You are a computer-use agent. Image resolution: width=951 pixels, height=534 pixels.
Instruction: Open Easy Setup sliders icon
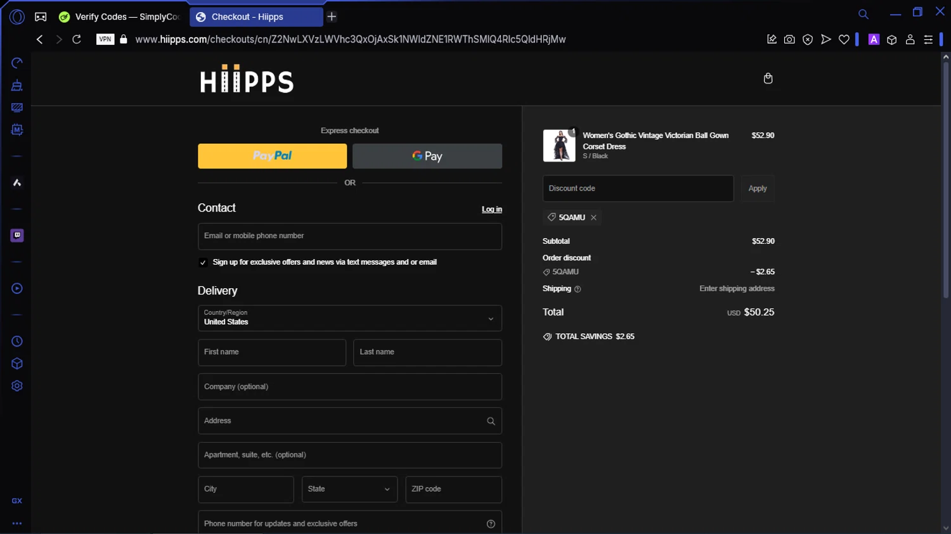[928, 39]
